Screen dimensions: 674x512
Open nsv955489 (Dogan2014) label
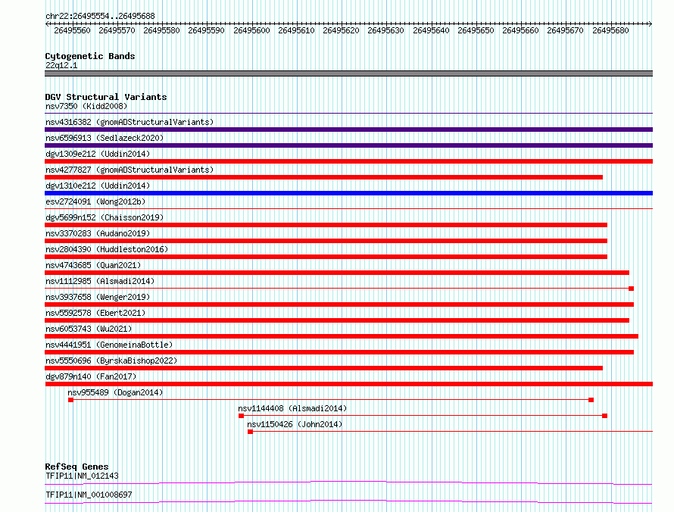pos(115,392)
